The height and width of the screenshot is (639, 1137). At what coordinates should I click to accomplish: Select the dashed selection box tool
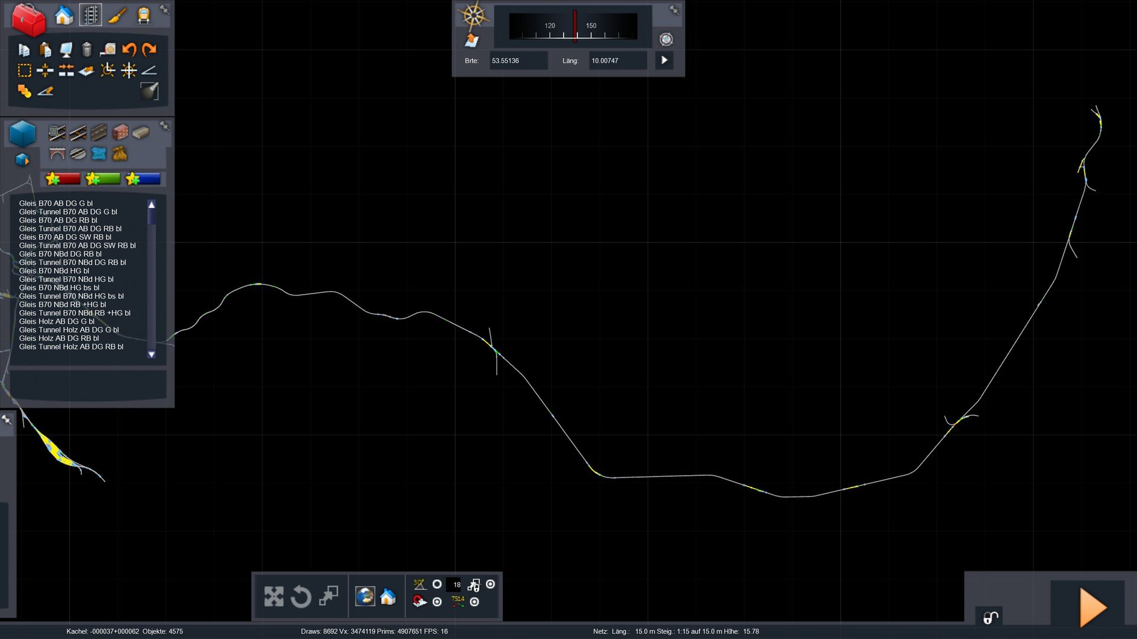[24, 70]
